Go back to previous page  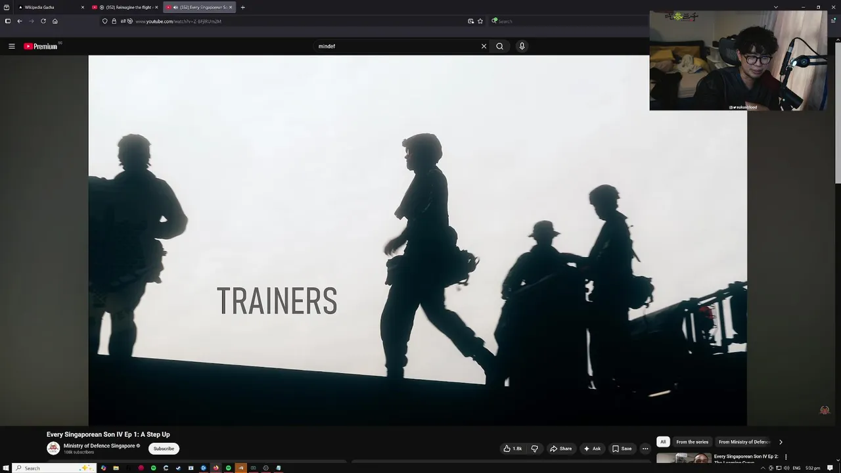tap(20, 21)
